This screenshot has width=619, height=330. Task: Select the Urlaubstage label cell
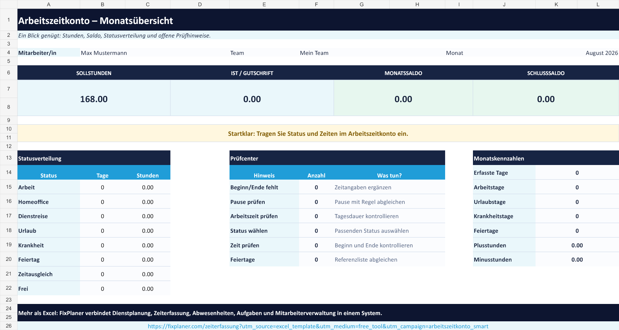click(x=504, y=202)
